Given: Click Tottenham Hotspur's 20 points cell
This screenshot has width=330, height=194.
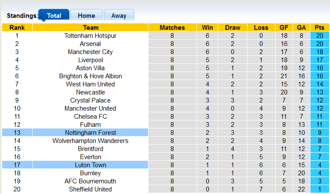Looking at the screenshot, I should (319, 36).
